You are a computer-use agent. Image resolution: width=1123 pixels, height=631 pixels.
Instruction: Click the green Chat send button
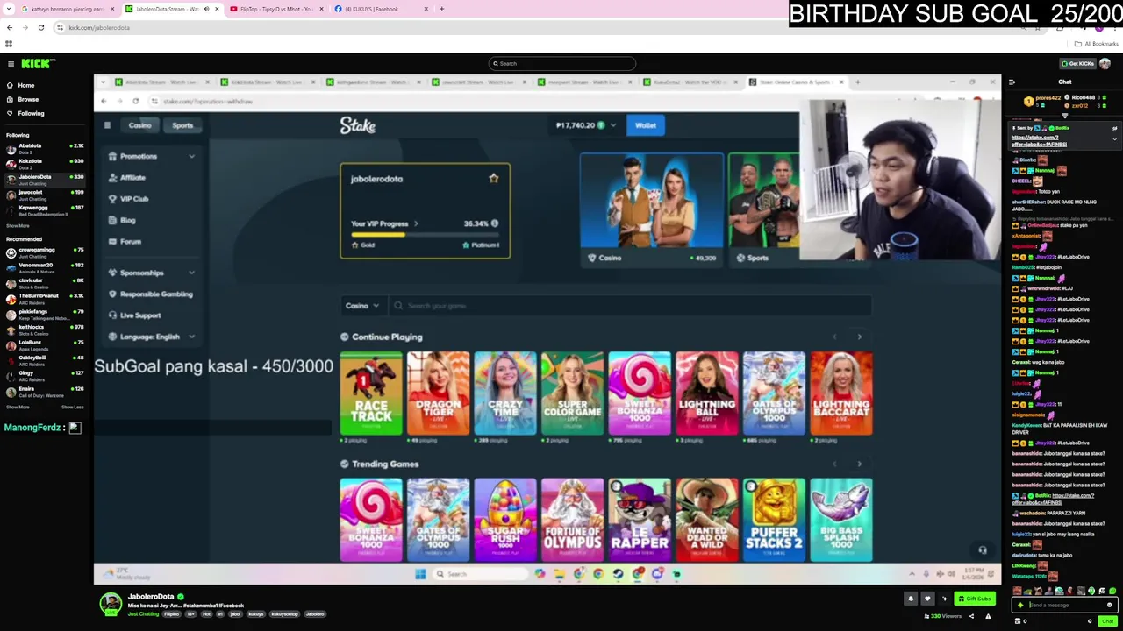pos(1107,621)
